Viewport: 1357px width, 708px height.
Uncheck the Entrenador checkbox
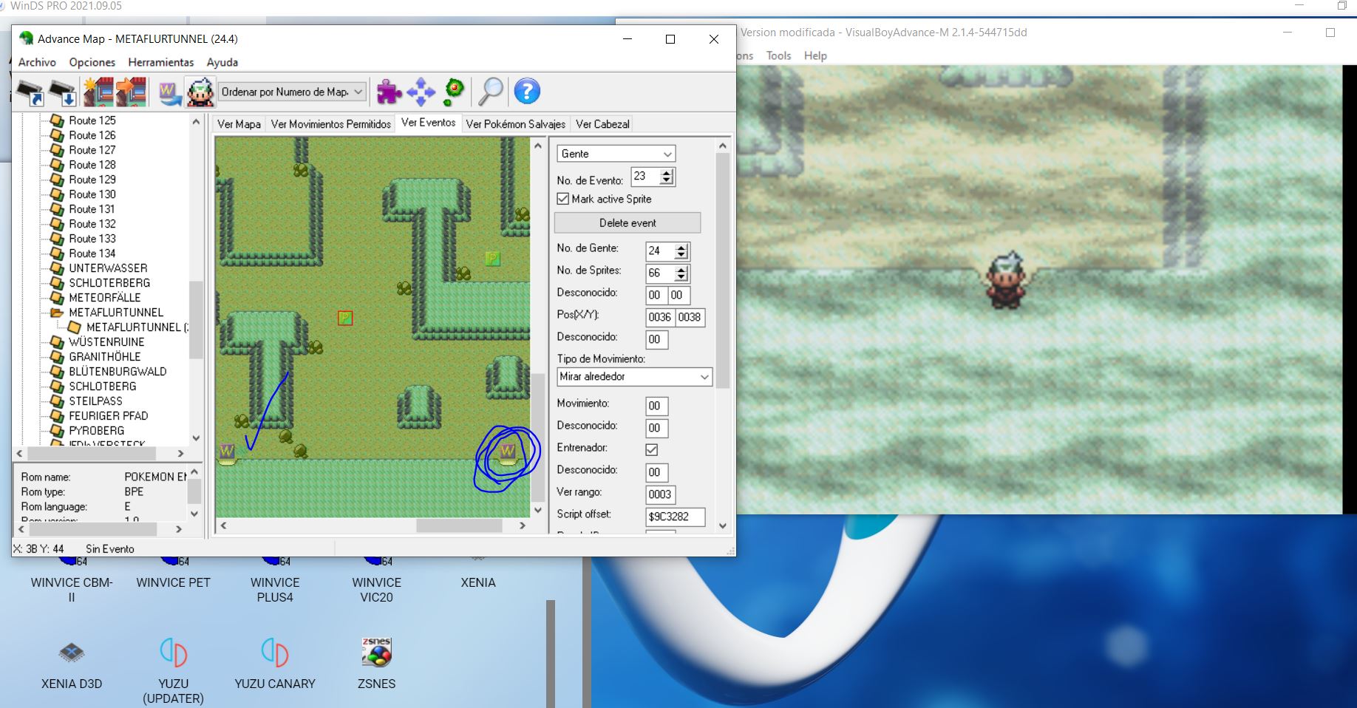(x=651, y=449)
